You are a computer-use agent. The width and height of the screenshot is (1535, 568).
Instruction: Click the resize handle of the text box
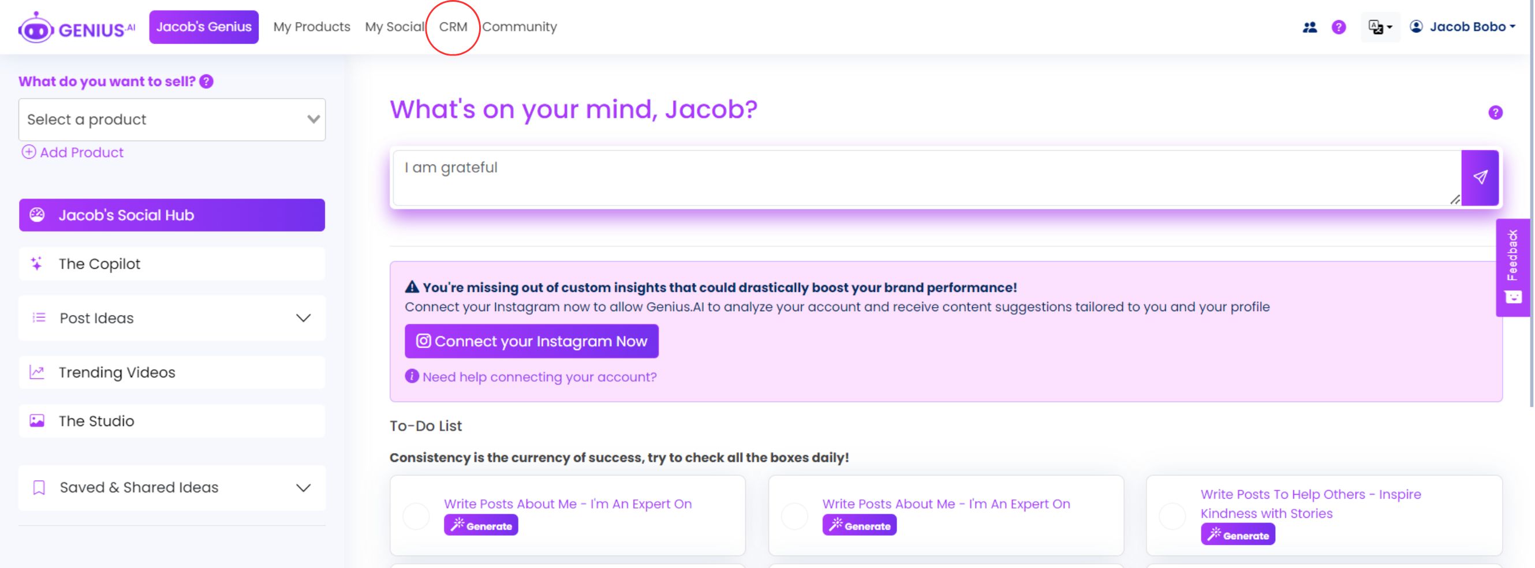1455,200
